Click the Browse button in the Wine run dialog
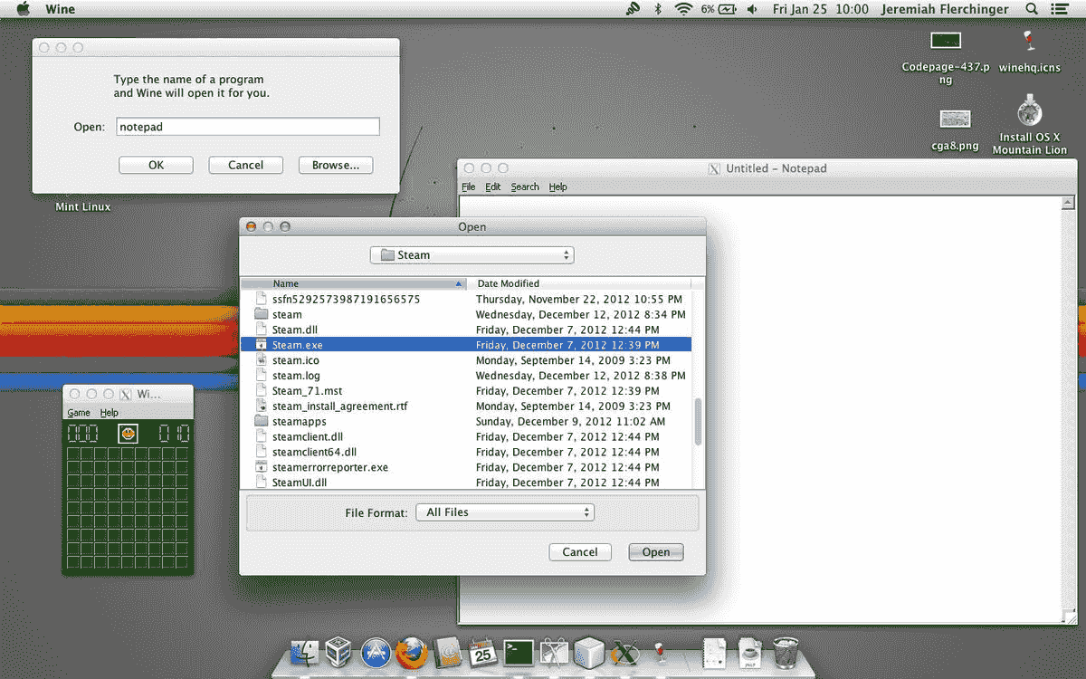1086x679 pixels. 336,165
